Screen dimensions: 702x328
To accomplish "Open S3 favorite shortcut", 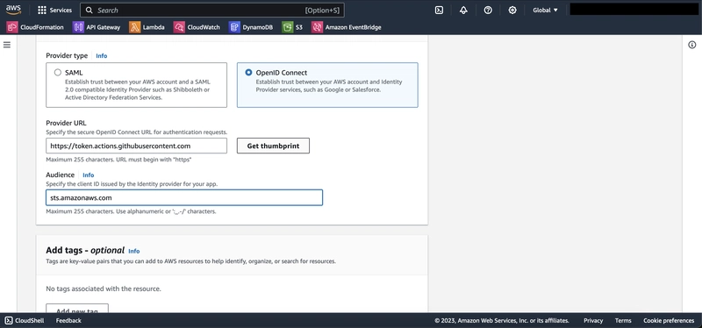I will [x=292, y=27].
